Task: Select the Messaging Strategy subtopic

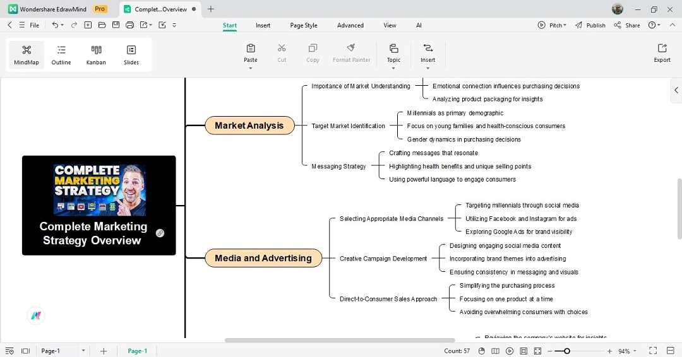Action: point(339,167)
